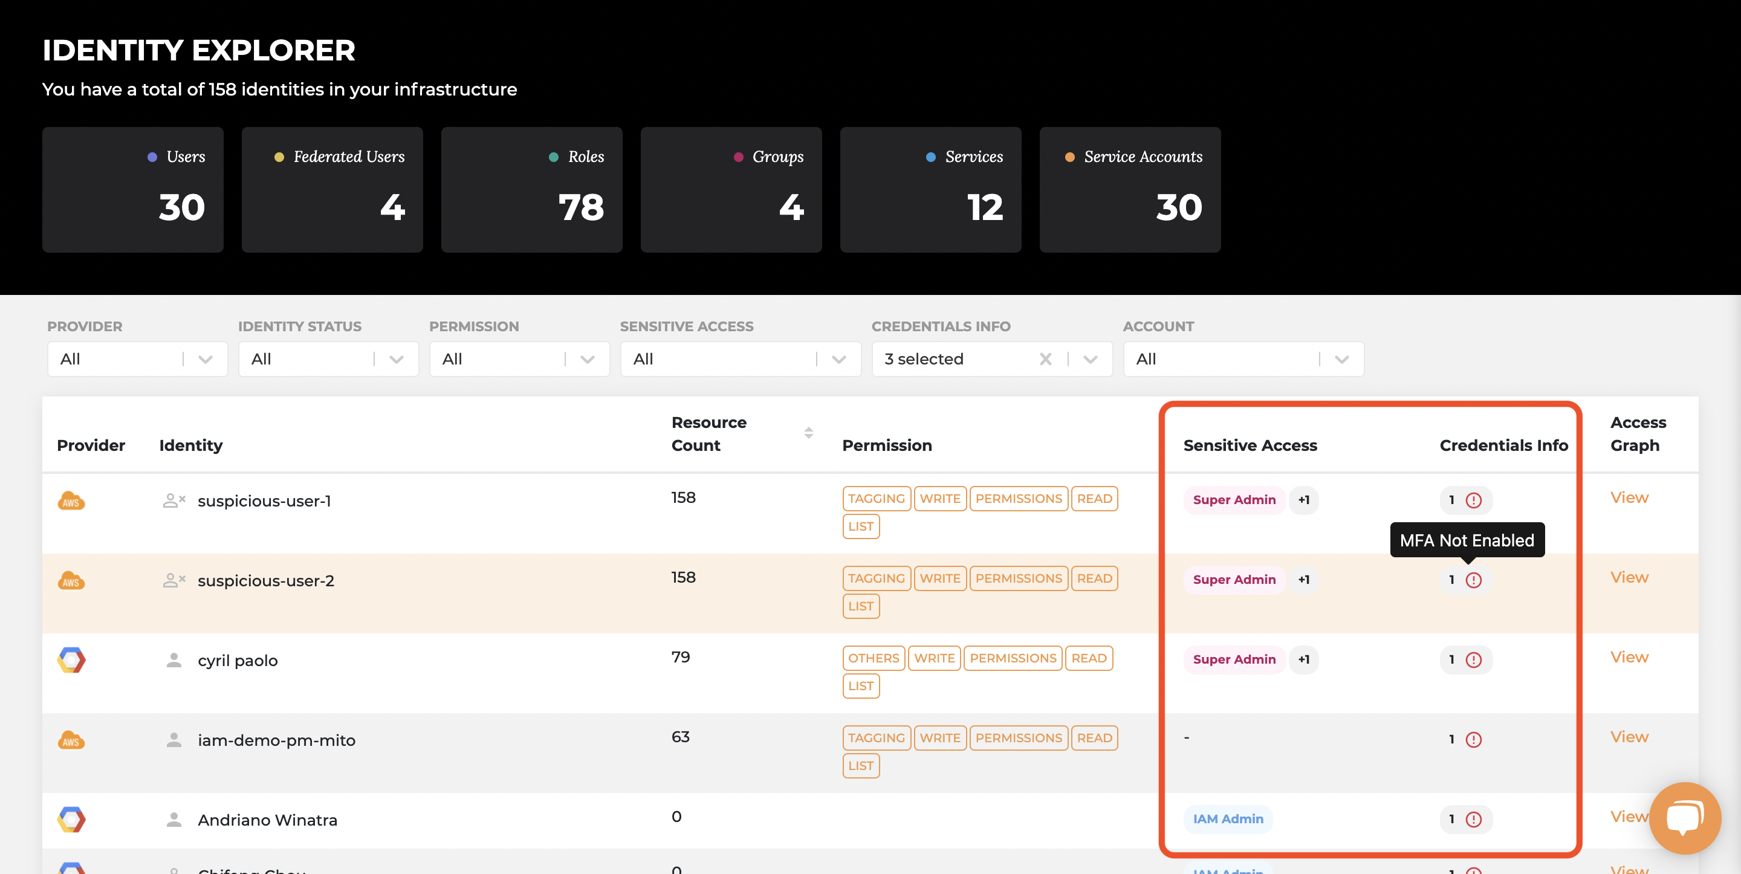
Task: View access graph for cyril paolo
Action: (x=1629, y=657)
